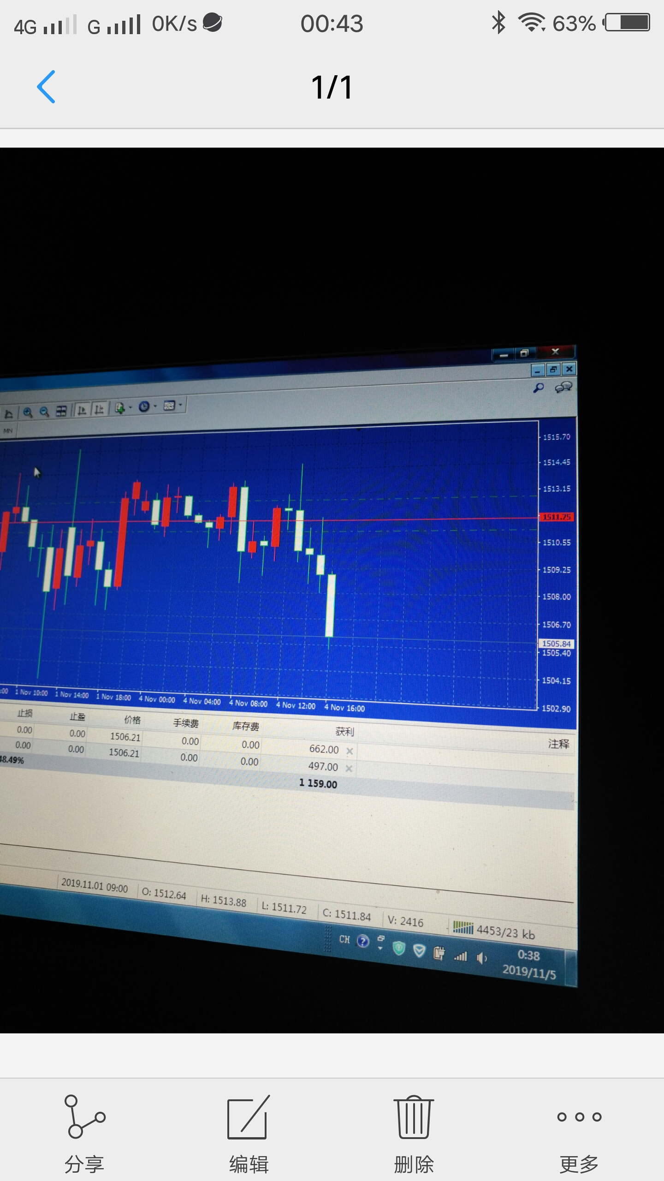The image size is (664, 1181).
Task: Select the line chart toolbar icon
Action: click(9, 414)
